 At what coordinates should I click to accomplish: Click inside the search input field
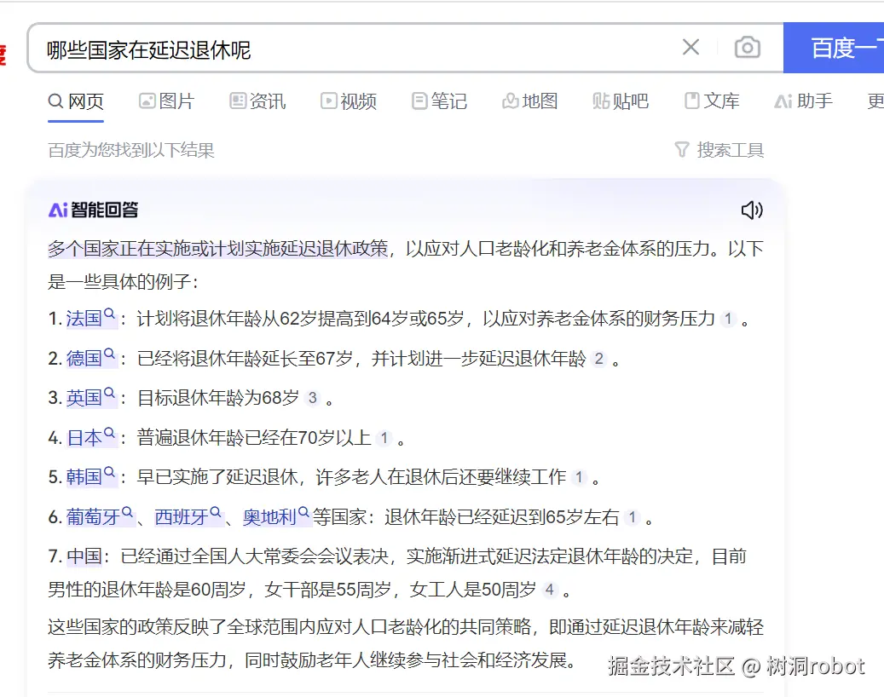(x=341, y=48)
